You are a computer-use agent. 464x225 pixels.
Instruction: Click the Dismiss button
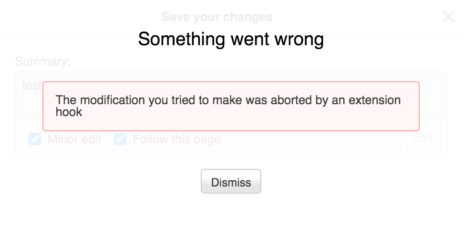231,182
